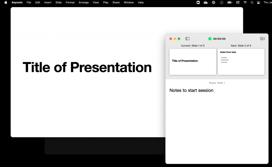The image size is (272, 167).
Task: Open the Slide menu
Action: coord(58,2)
